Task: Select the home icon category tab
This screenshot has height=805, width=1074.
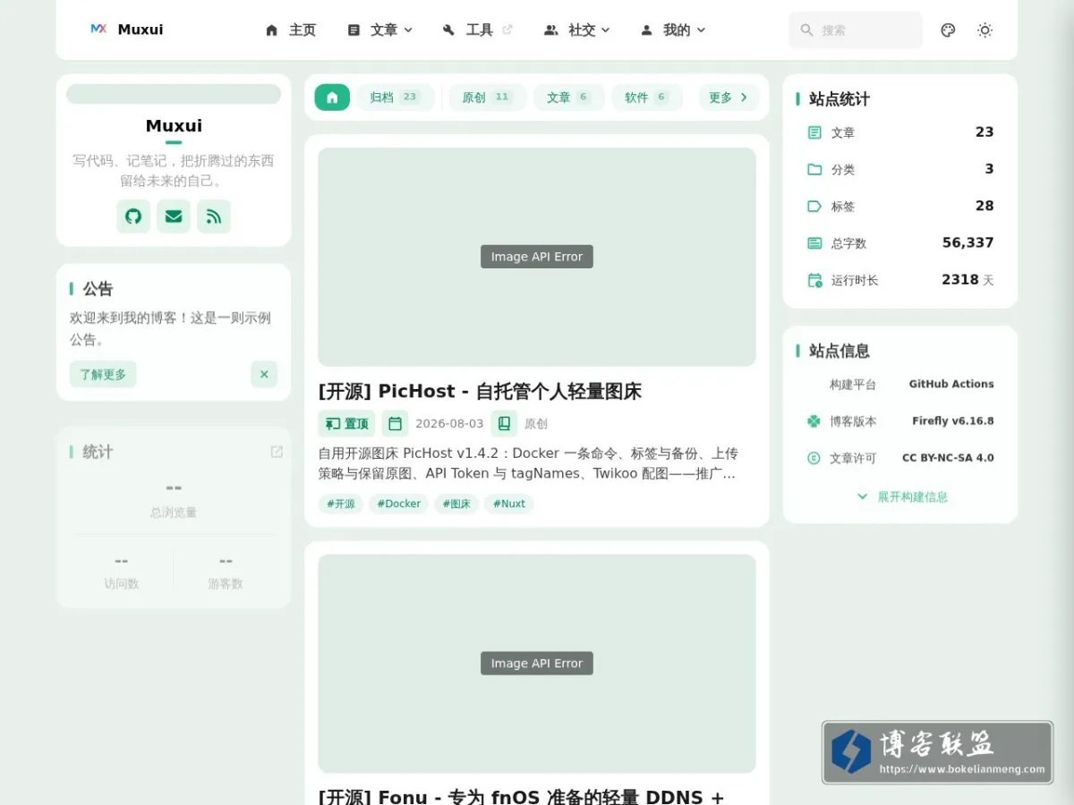Action: pos(332,97)
